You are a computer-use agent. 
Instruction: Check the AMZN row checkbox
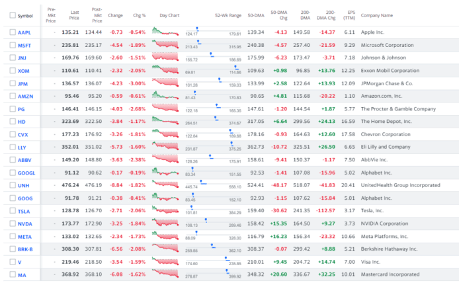click(13, 96)
